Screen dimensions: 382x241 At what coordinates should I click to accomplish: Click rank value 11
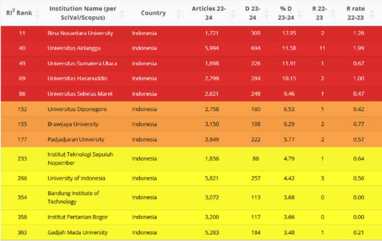coord(22,33)
